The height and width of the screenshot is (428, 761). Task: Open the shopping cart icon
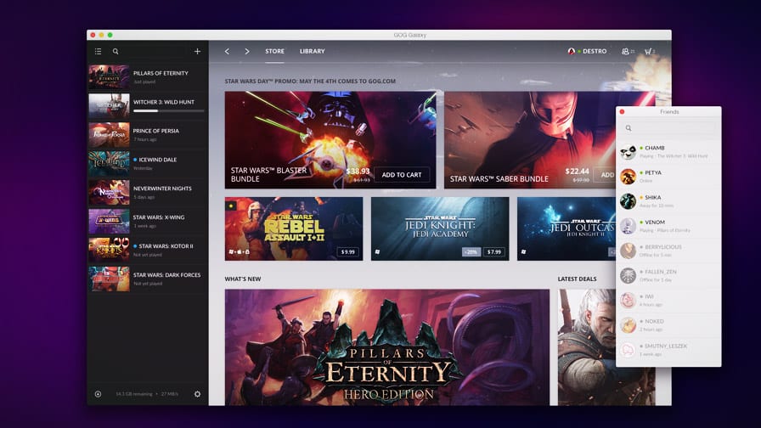[650, 51]
